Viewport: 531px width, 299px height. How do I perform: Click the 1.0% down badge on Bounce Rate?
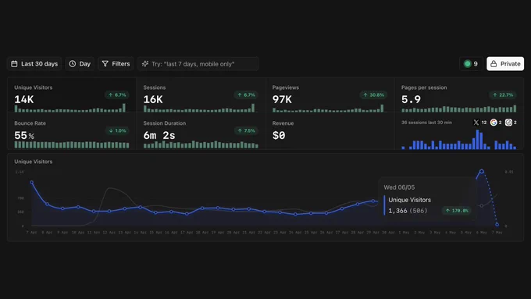[x=117, y=130]
